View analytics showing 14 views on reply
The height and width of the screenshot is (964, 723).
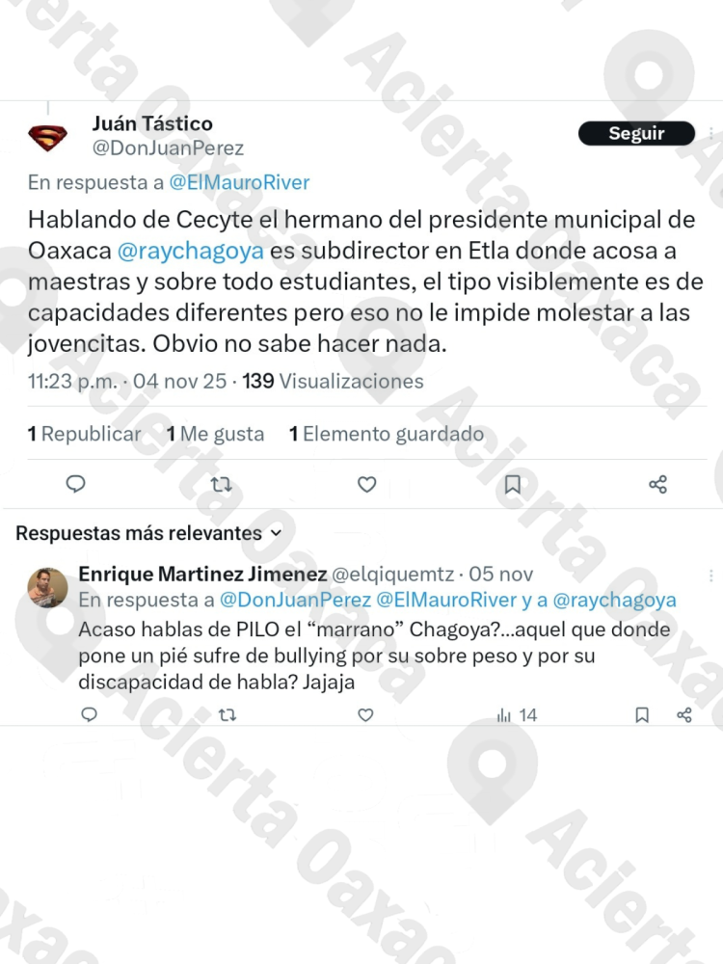(x=517, y=714)
